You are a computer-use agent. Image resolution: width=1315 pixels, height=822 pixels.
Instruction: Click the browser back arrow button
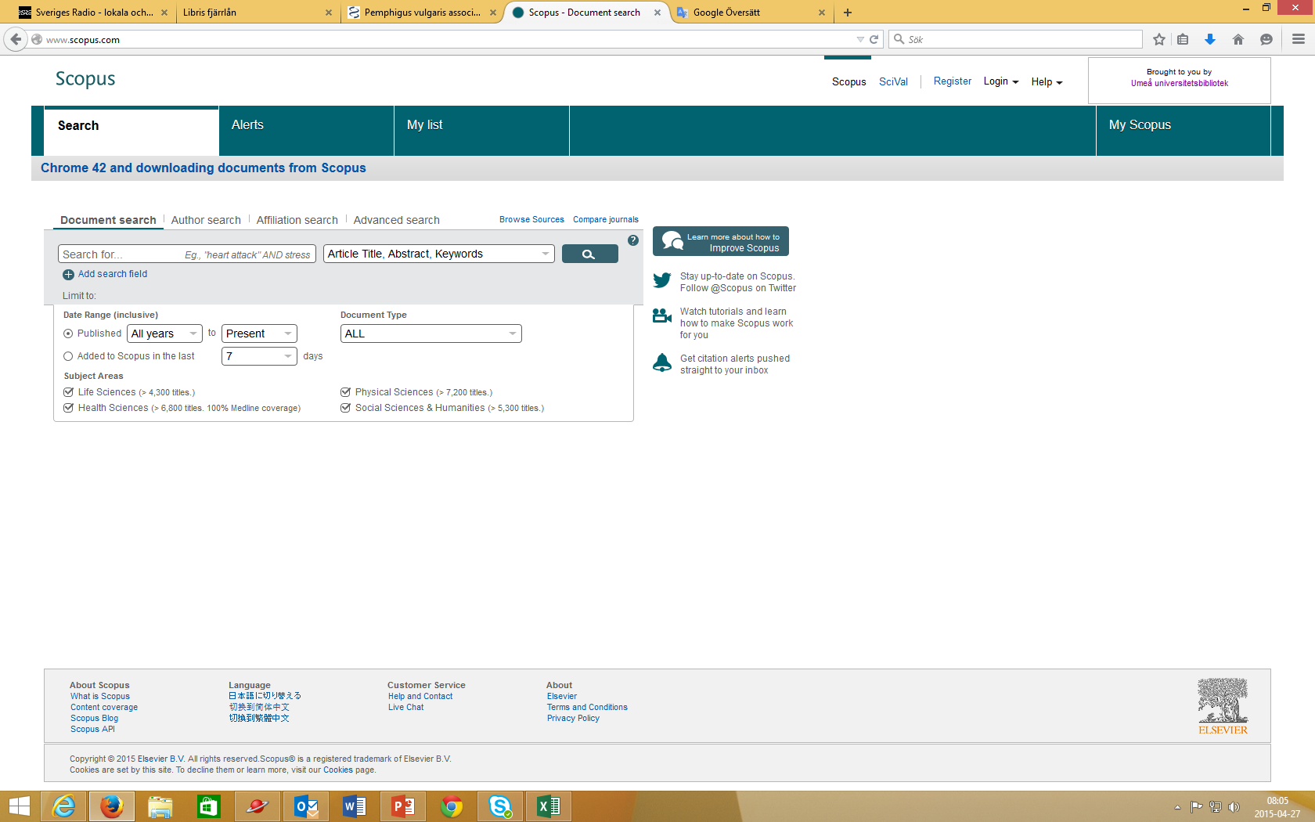click(x=16, y=39)
